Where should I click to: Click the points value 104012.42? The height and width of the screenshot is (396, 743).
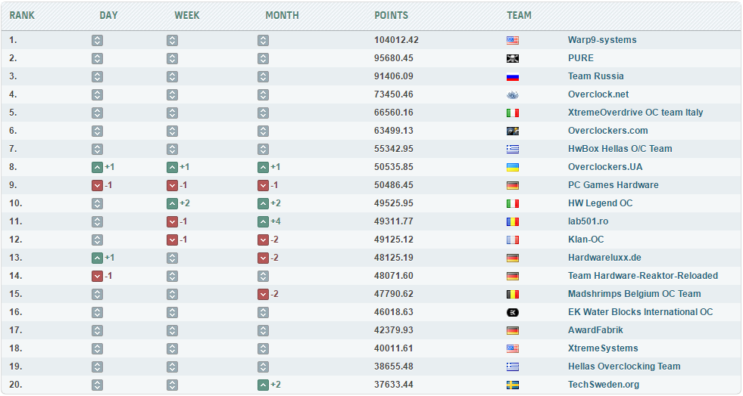click(x=396, y=40)
